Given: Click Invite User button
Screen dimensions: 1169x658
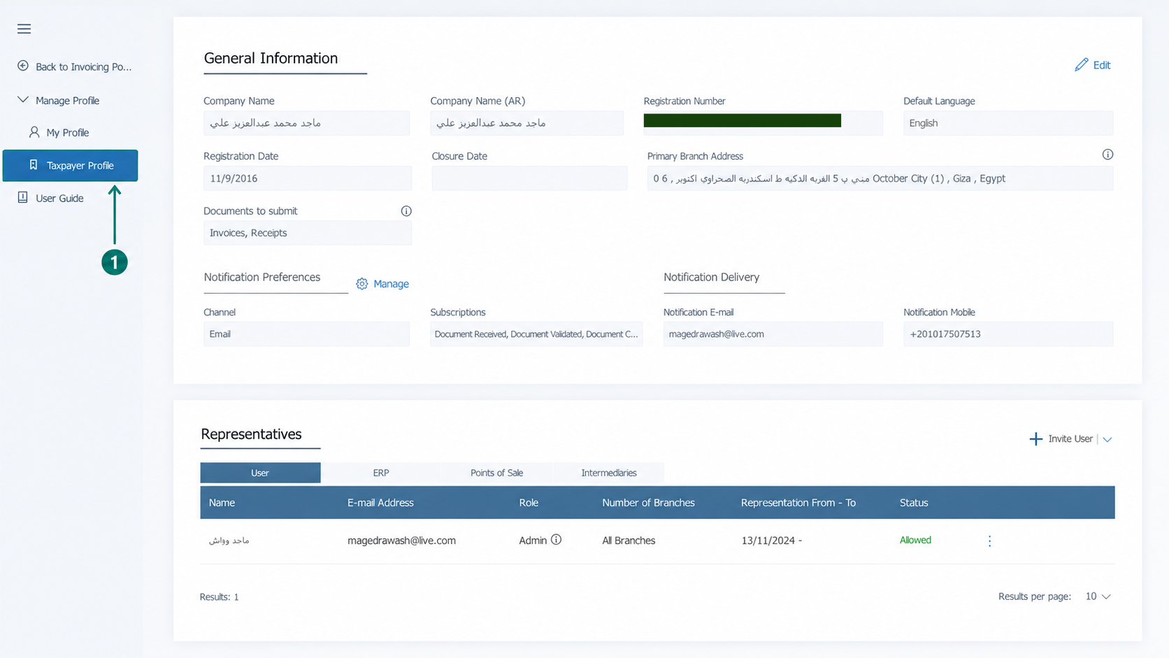Looking at the screenshot, I should tap(1070, 439).
